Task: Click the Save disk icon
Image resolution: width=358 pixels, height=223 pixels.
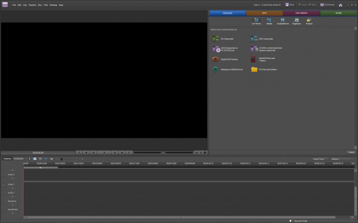Action: pyautogui.click(x=287, y=5)
